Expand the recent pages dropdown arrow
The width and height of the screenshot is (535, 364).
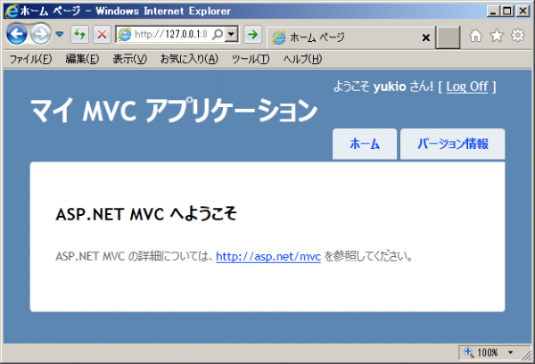(60, 35)
